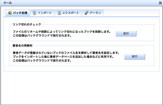Click the ツール window title text
The image size is (163, 105).
click(8, 3)
